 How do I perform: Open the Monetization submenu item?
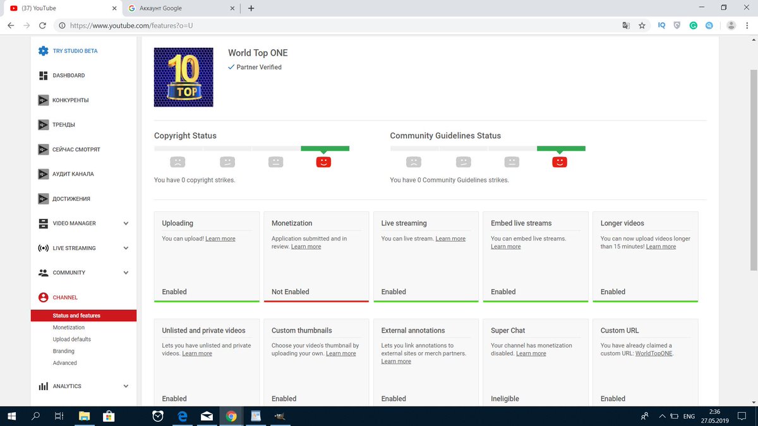tap(69, 328)
